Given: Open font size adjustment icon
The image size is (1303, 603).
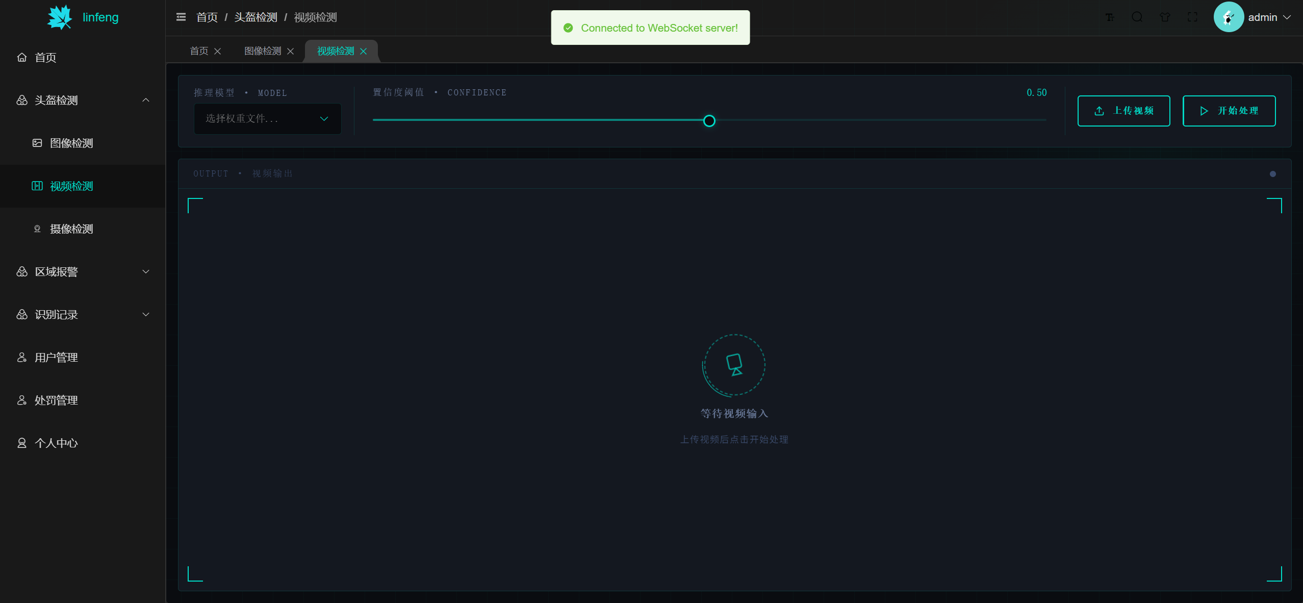Looking at the screenshot, I should point(1110,17).
